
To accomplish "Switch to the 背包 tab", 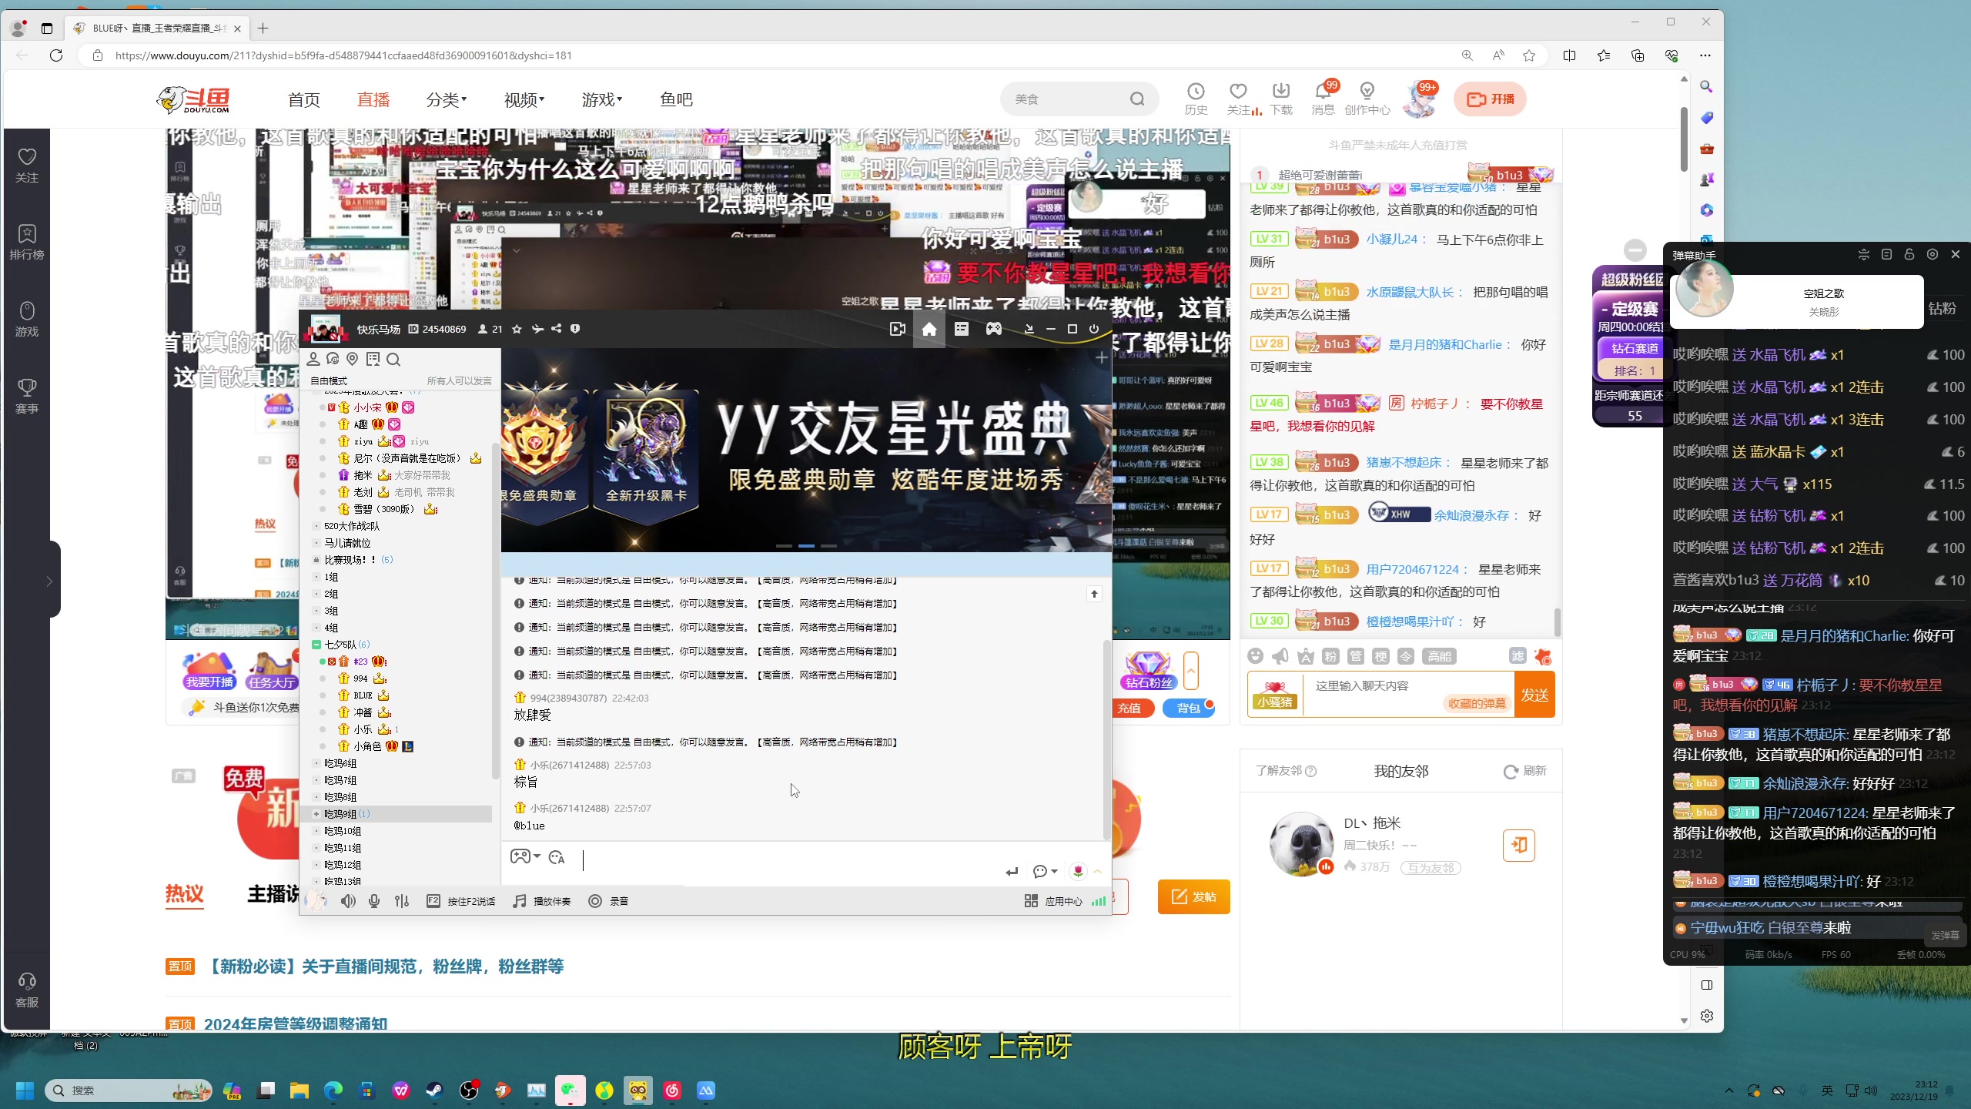I will coord(1188,708).
